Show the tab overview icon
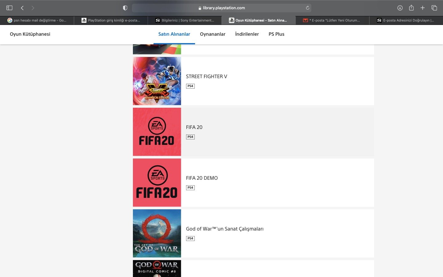The image size is (443, 277). 434,8
